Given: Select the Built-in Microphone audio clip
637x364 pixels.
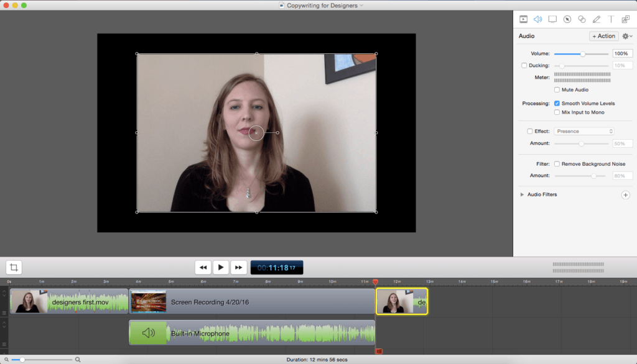Looking at the screenshot, I should click(251, 333).
